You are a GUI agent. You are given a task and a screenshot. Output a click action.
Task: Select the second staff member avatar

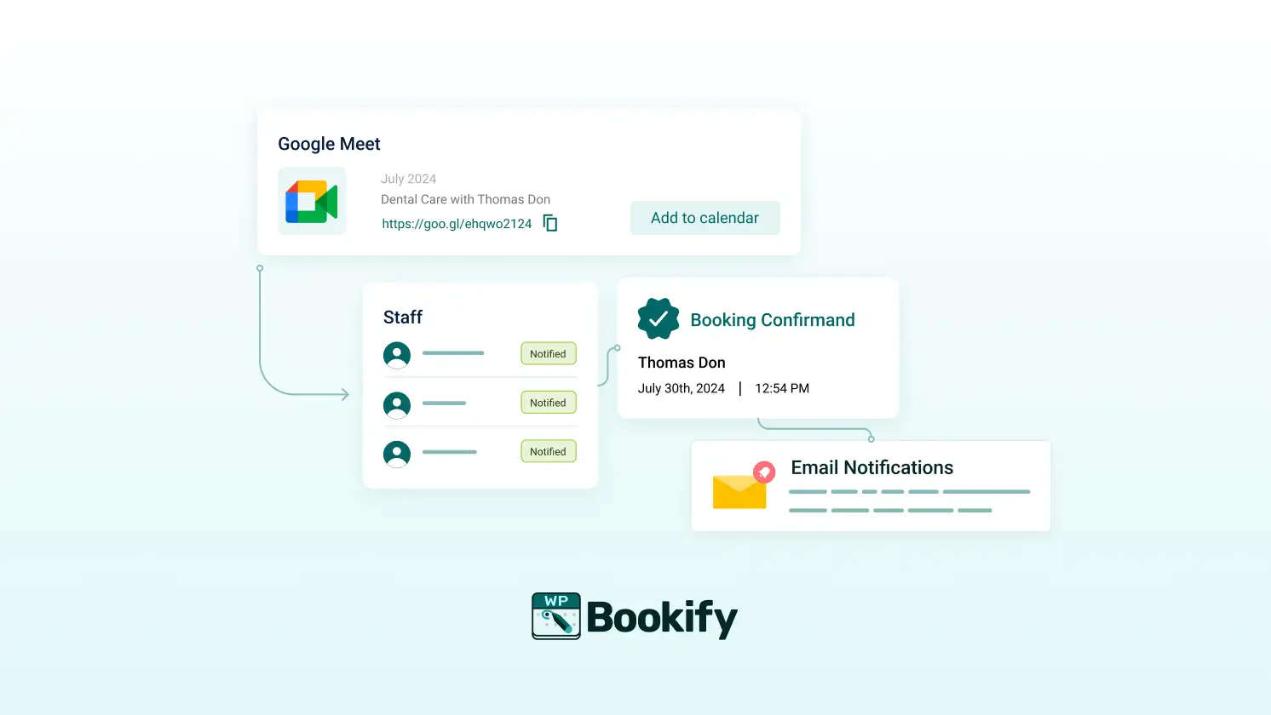point(396,403)
